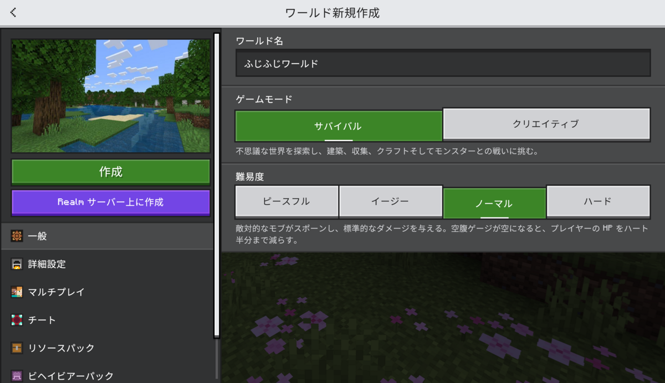Click the ノーマル difficulty description text
Viewport: 665px width, 383px height.
(442, 235)
